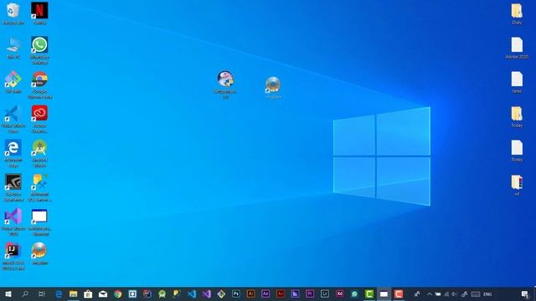
Task: Open Google Chrome from the taskbar
Action: (117, 293)
